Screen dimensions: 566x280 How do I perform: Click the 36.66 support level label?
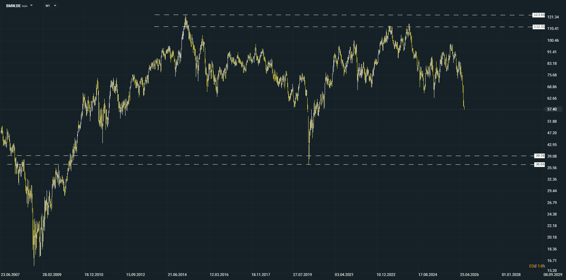pos(540,164)
